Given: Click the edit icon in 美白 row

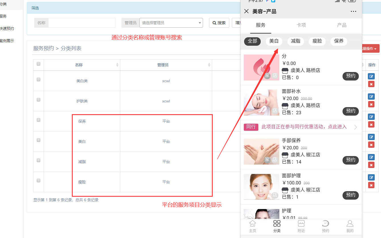Looking at the screenshot, I should coord(371,137).
